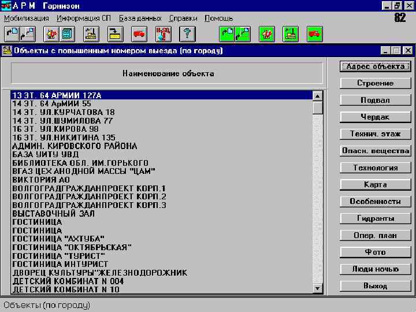Click the gray burning house toolbar icon
This screenshot has height=312, width=416.
click(51, 34)
